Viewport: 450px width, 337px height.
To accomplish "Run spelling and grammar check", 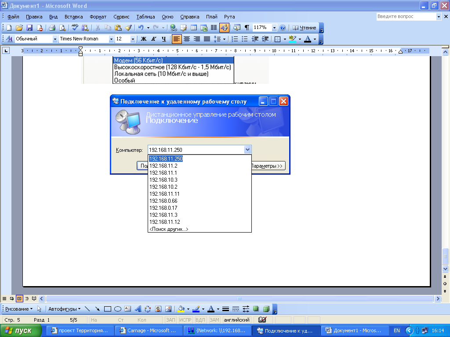I will click(x=75, y=28).
